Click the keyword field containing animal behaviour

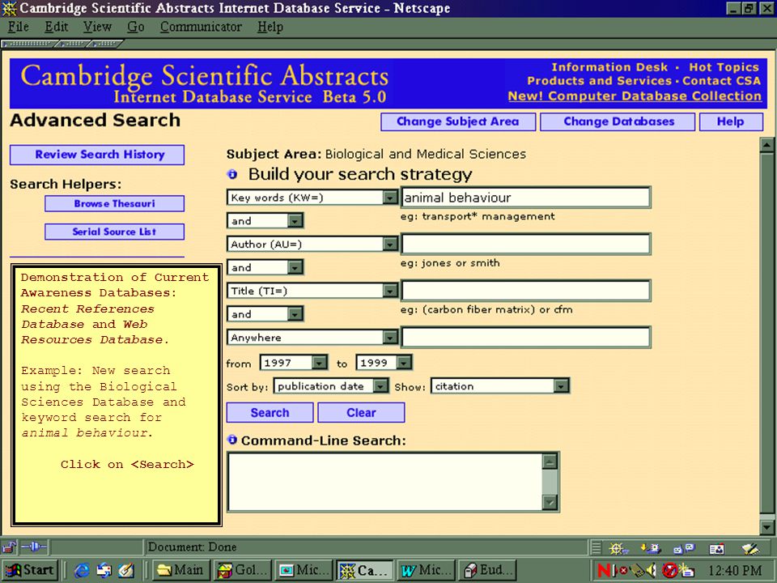[526, 198]
